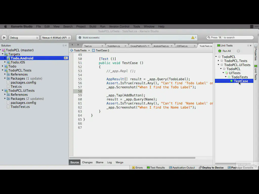The image size is (259, 194).
Task: Open the Project menu
Action: (x=81, y=26)
